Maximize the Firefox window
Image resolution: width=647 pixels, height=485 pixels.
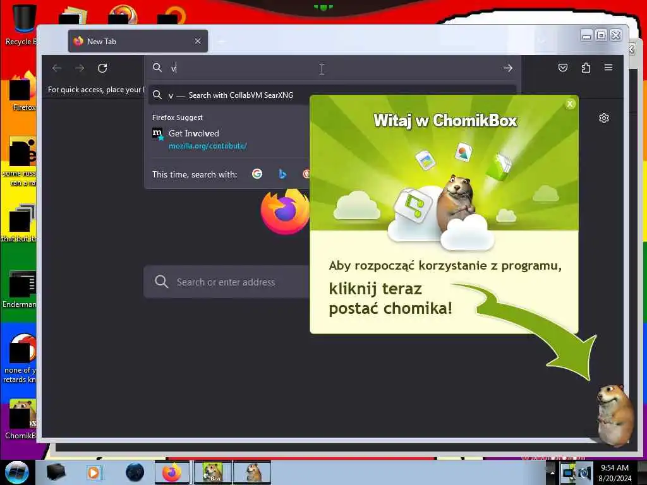[602, 35]
